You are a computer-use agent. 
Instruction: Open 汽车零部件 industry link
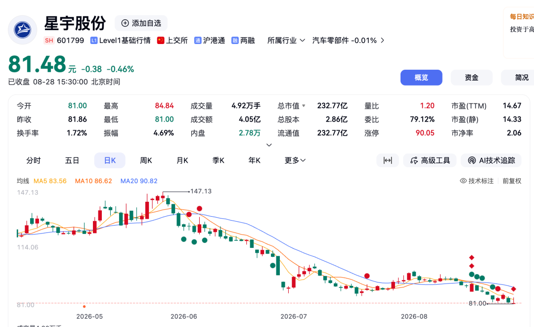pos(344,41)
